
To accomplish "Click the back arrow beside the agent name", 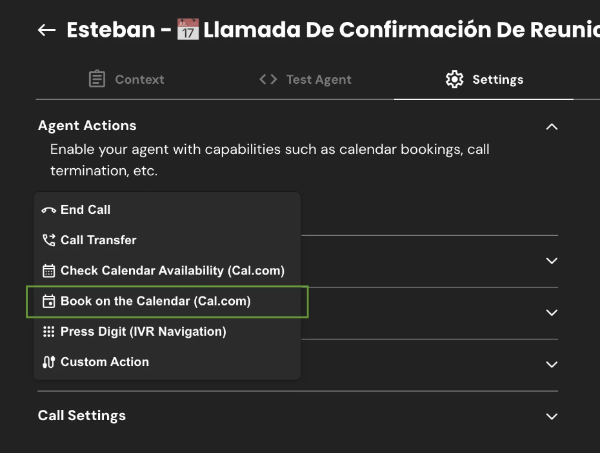I will [46, 30].
